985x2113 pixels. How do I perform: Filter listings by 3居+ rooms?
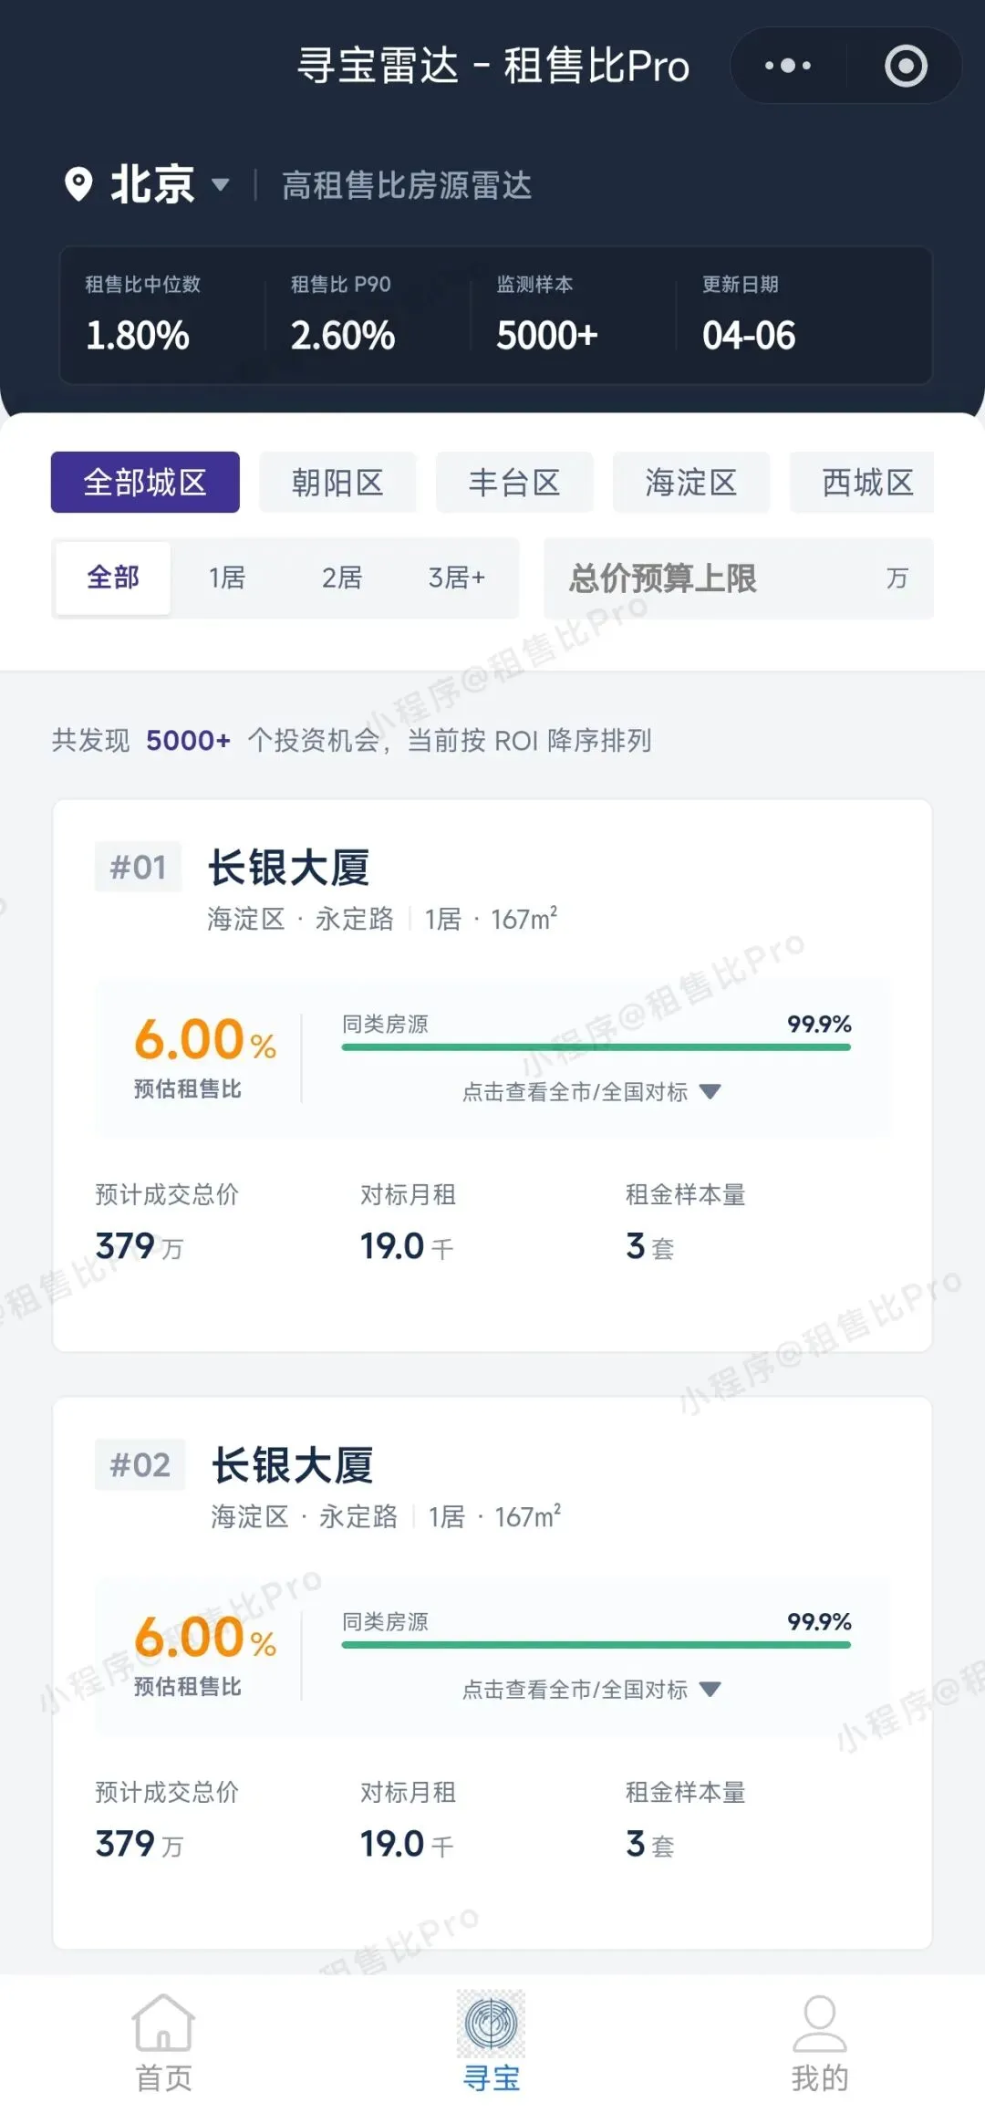click(x=457, y=578)
